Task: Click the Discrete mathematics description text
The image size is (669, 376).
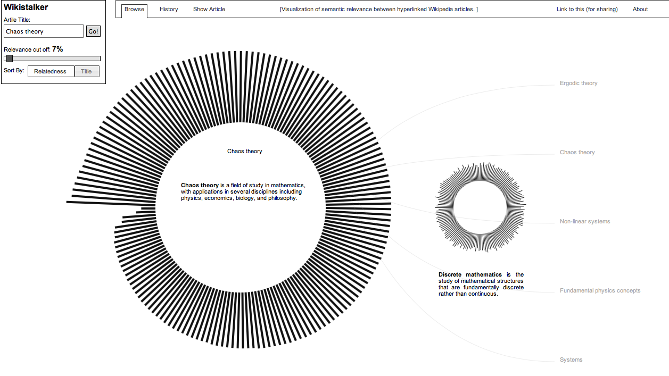Action: pyautogui.click(x=481, y=285)
